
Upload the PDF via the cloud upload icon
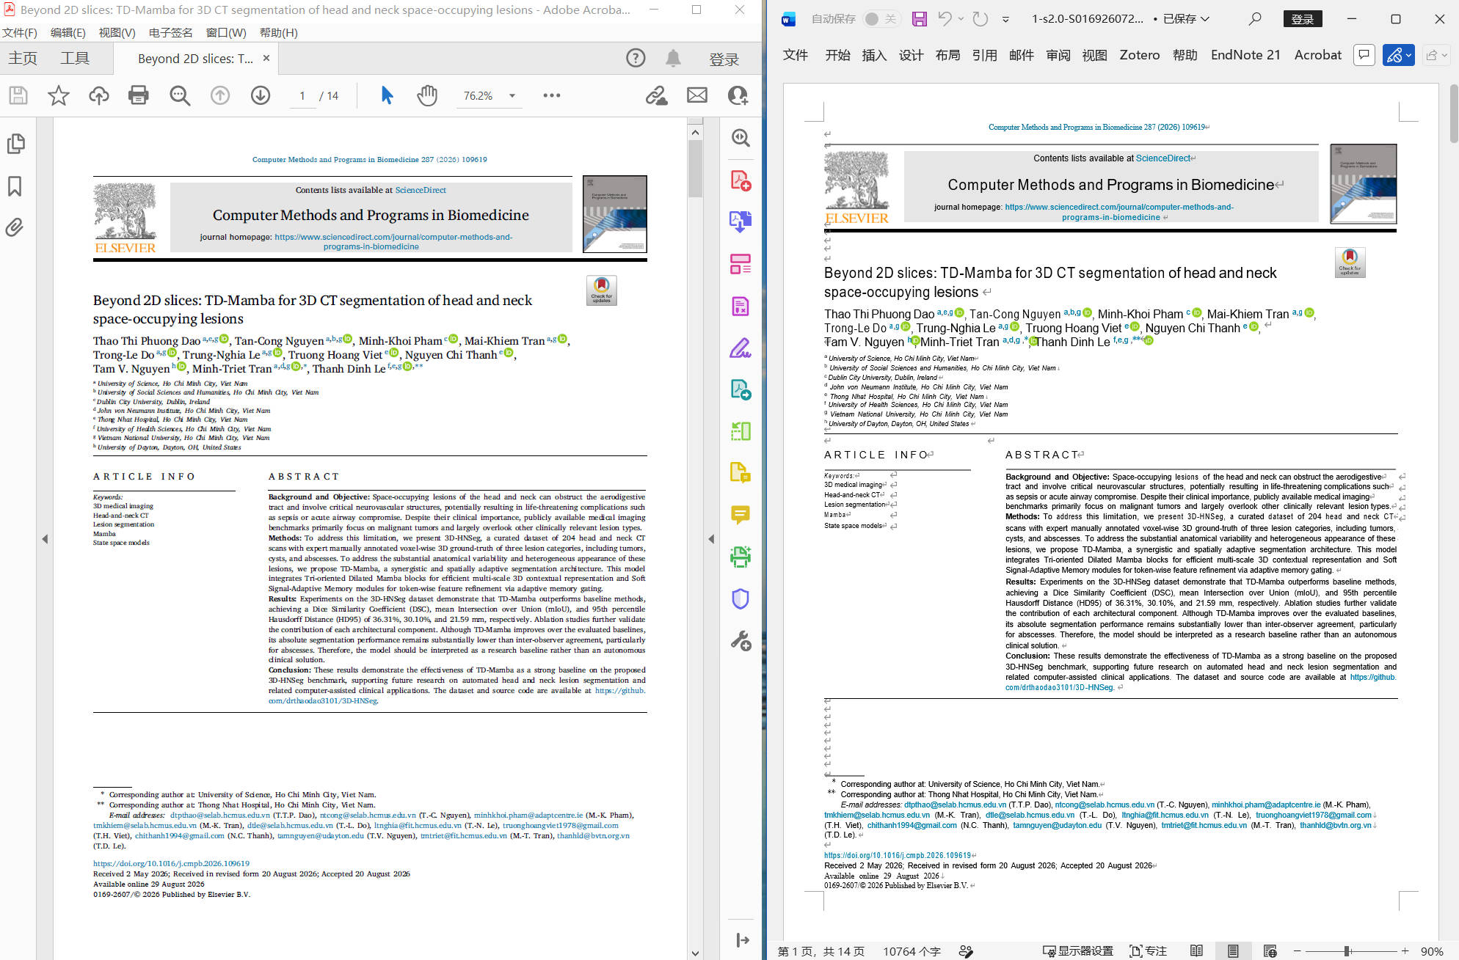coord(98,95)
